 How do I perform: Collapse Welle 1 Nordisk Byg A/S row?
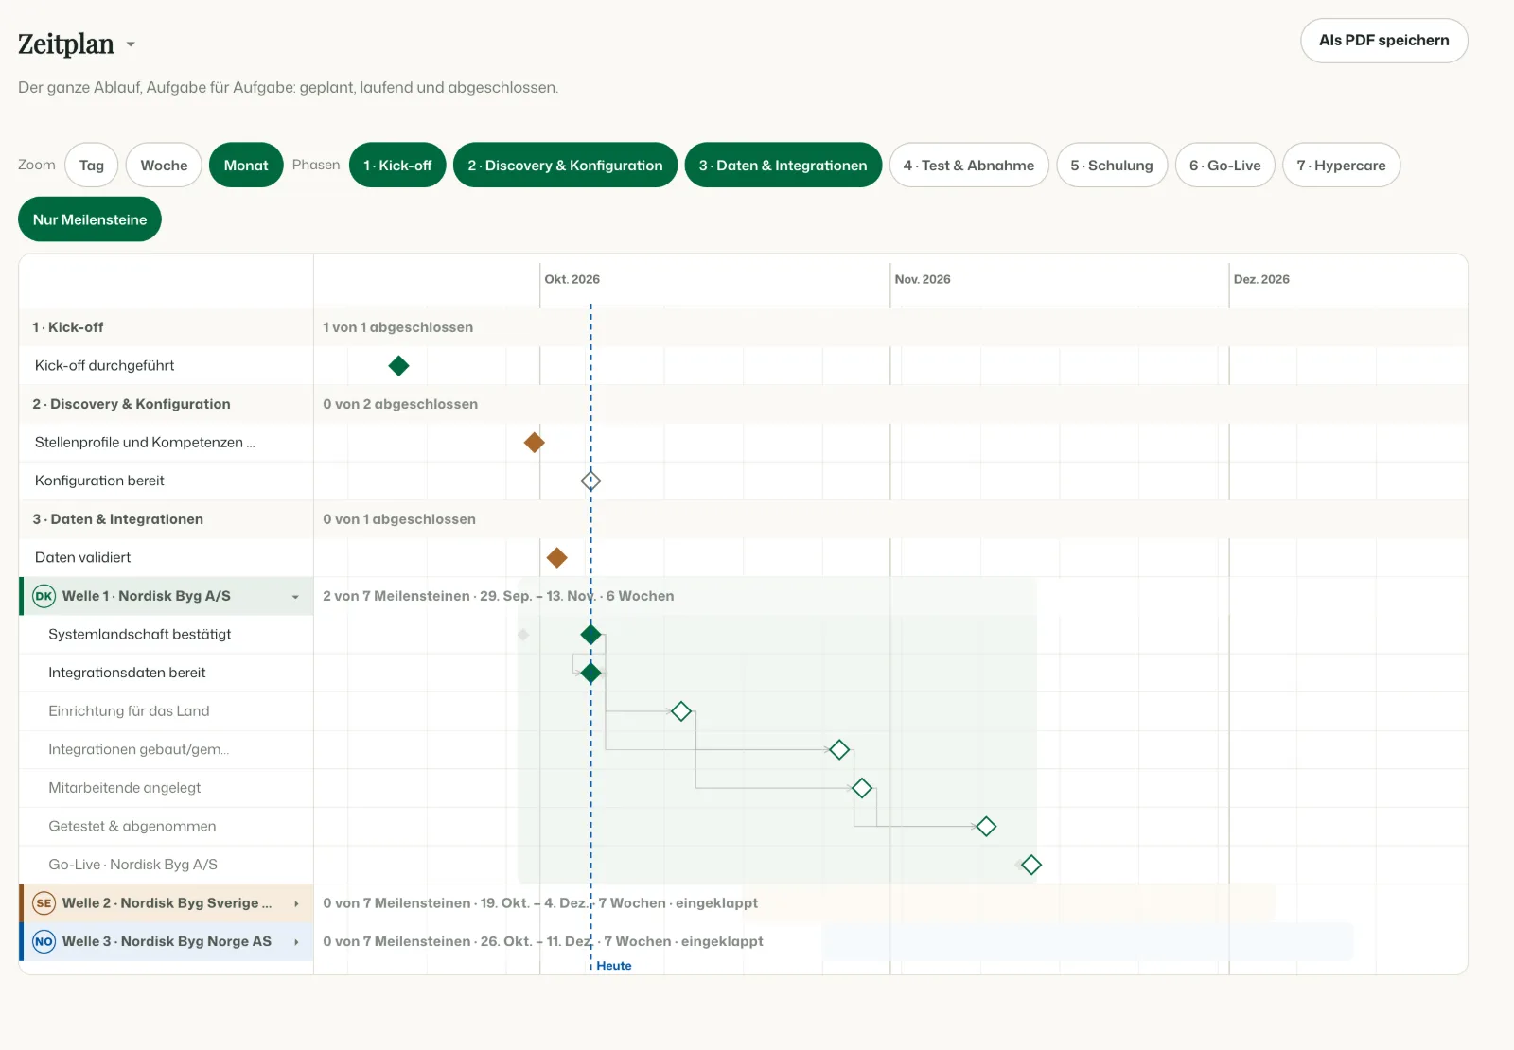[295, 597]
